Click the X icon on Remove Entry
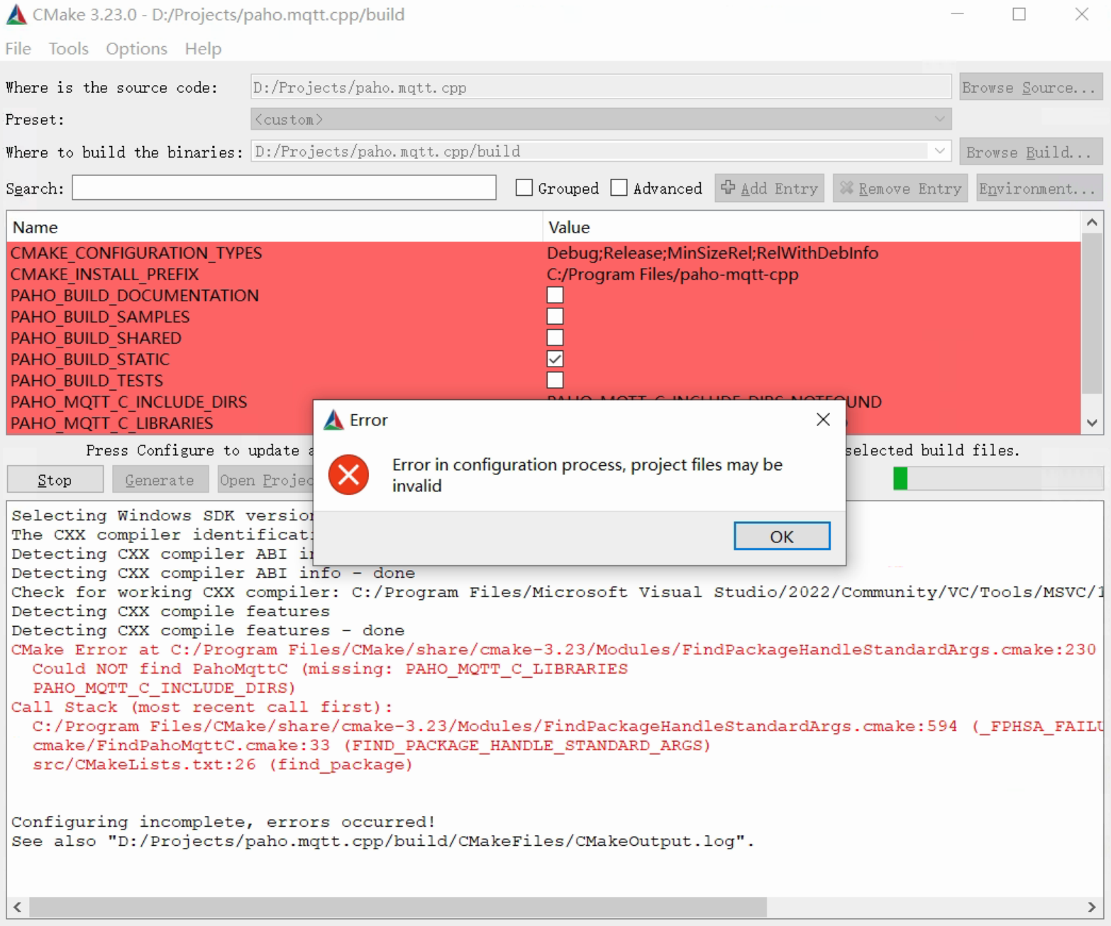The width and height of the screenshot is (1111, 926). click(x=846, y=187)
